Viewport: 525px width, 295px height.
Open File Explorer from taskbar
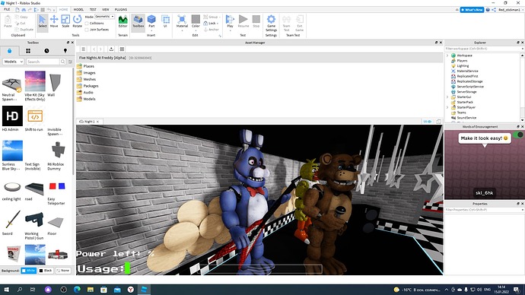tap(91, 290)
